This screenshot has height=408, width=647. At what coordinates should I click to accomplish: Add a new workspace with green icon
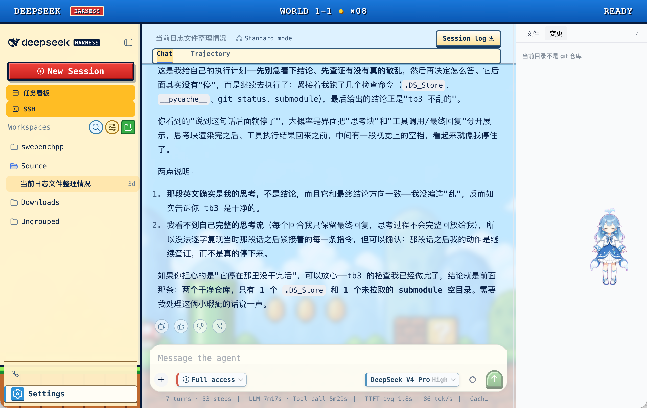pyautogui.click(x=128, y=127)
